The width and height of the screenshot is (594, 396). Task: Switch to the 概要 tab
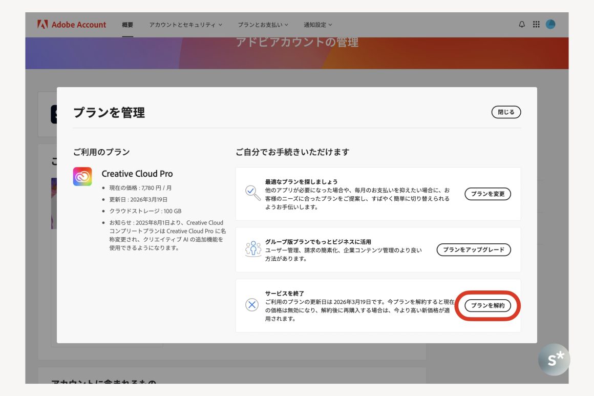128,25
